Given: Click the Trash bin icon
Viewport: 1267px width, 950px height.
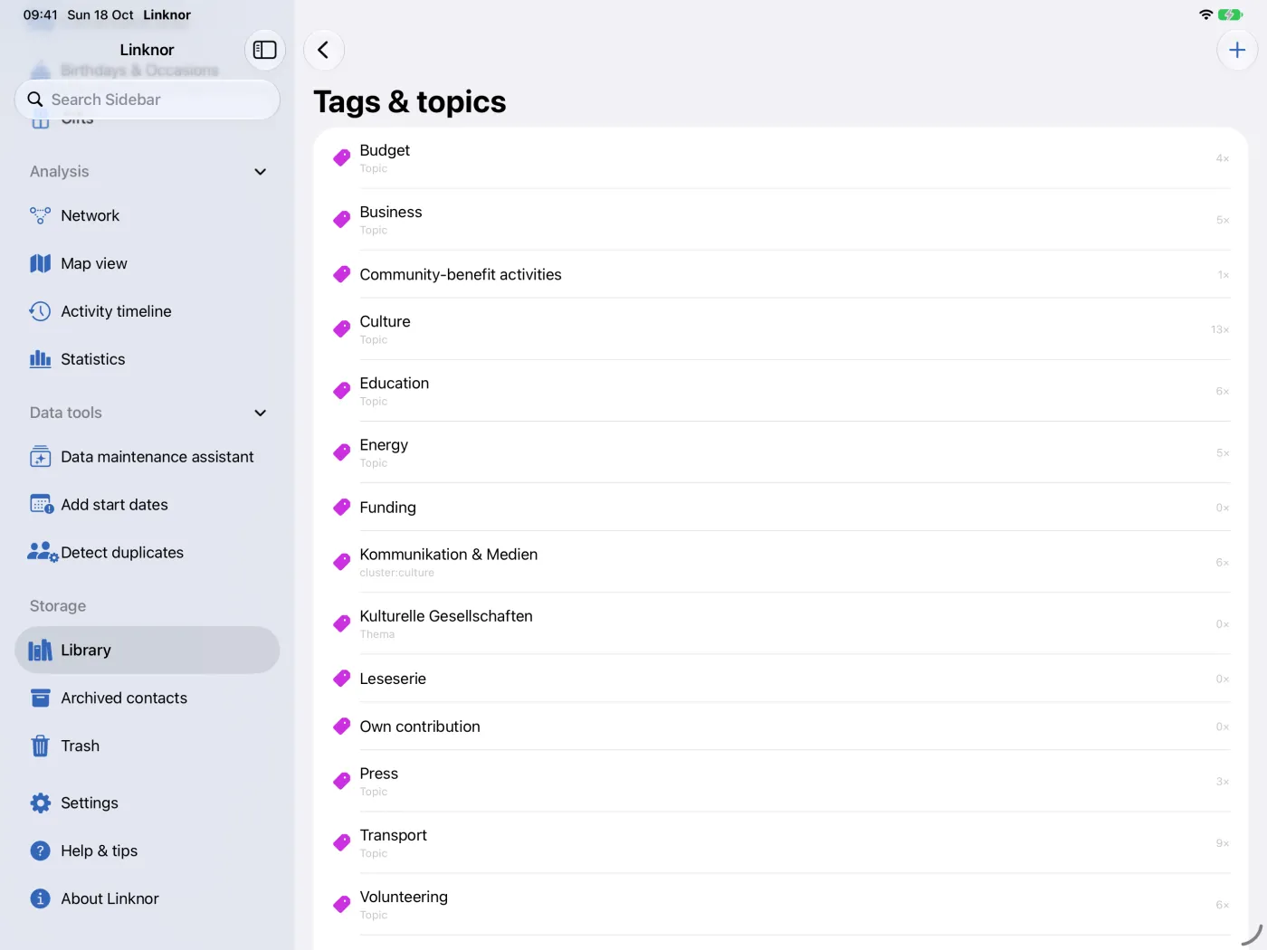Looking at the screenshot, I should 40,746.
